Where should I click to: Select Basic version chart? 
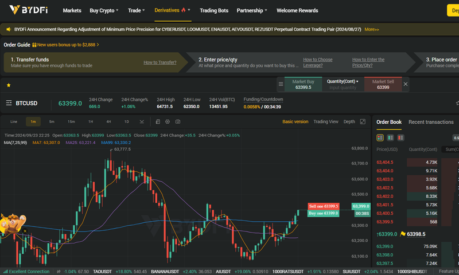tap(295, 121)
